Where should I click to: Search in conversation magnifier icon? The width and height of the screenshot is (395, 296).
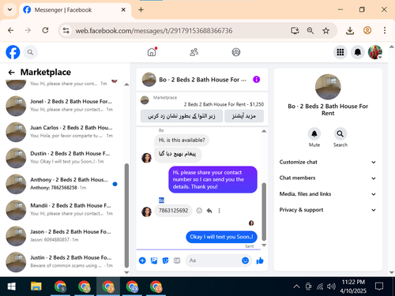(x=340, y=134)
